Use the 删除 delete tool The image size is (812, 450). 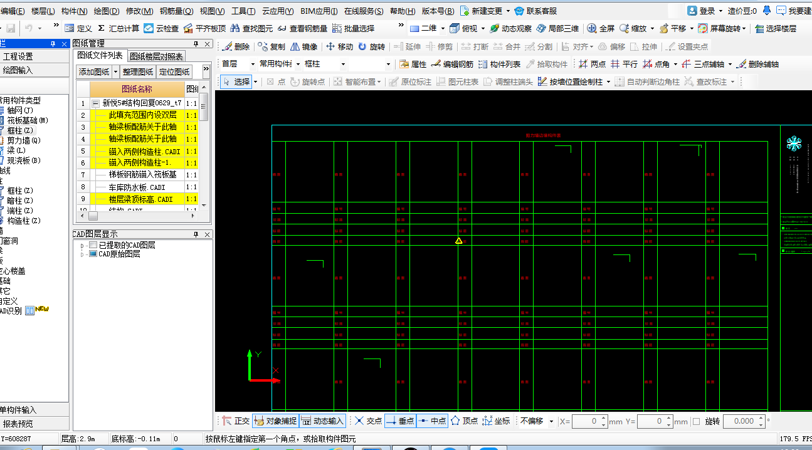236,46
